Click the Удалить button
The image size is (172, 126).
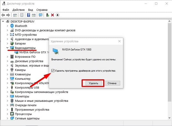click(93, 83)
